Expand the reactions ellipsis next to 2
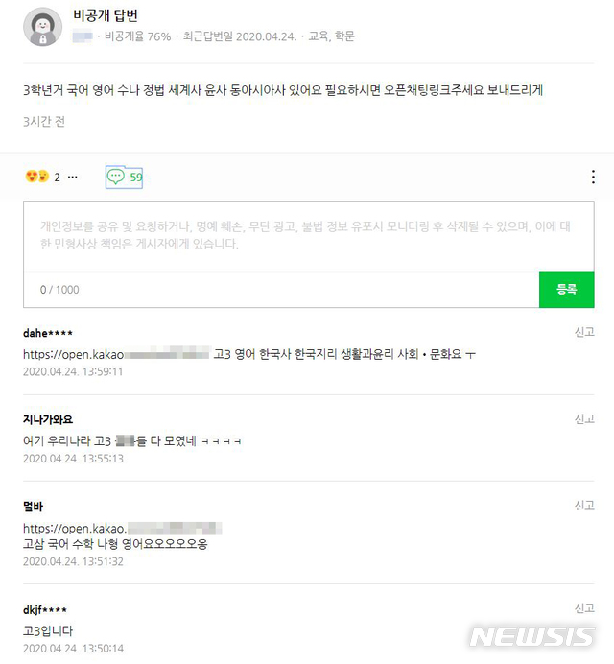The height and width of the screenshot is (664, 614). pyautogui.click(x=73, y=177)
